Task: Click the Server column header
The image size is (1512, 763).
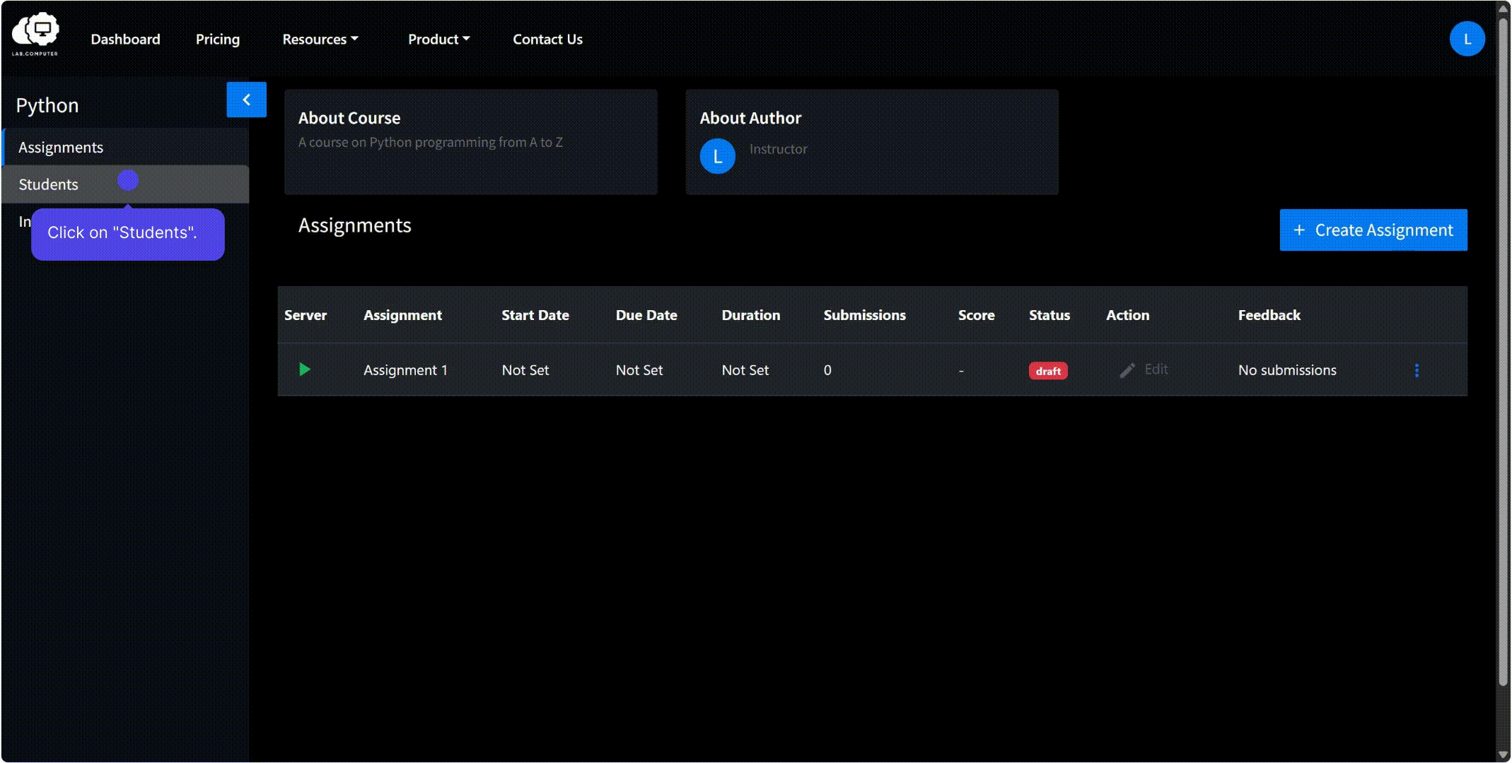Action: coord(306,315)
